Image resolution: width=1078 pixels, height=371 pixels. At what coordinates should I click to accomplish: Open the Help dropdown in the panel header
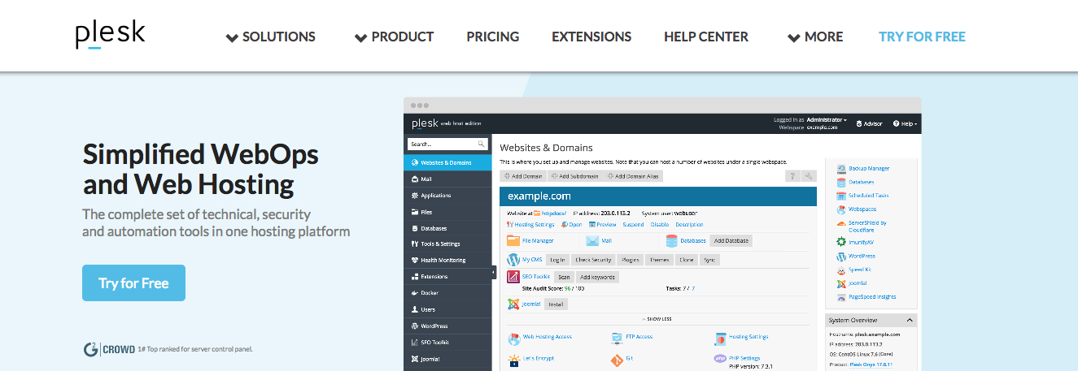906,123
